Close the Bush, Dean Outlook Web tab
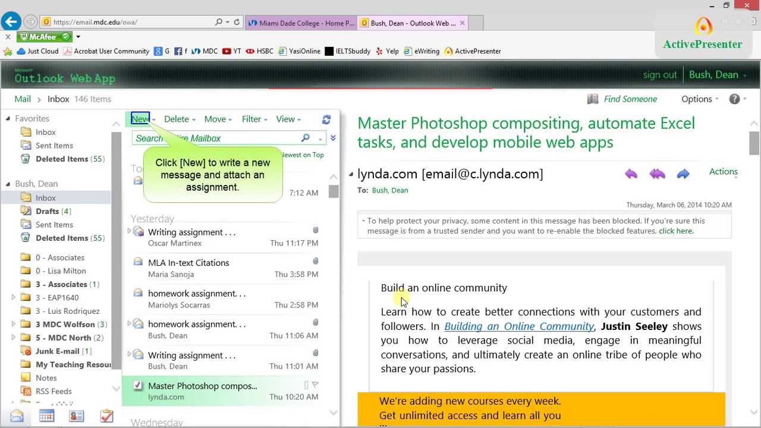This screenshot has width=761, height=428. pyautogui.click(x=463, y=23)
